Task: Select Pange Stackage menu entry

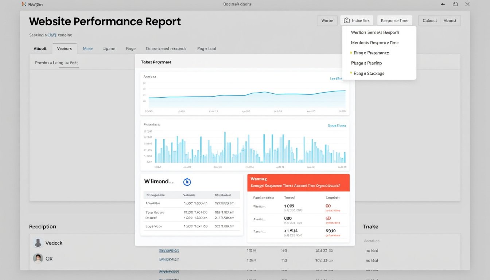Action: (369, 73)
